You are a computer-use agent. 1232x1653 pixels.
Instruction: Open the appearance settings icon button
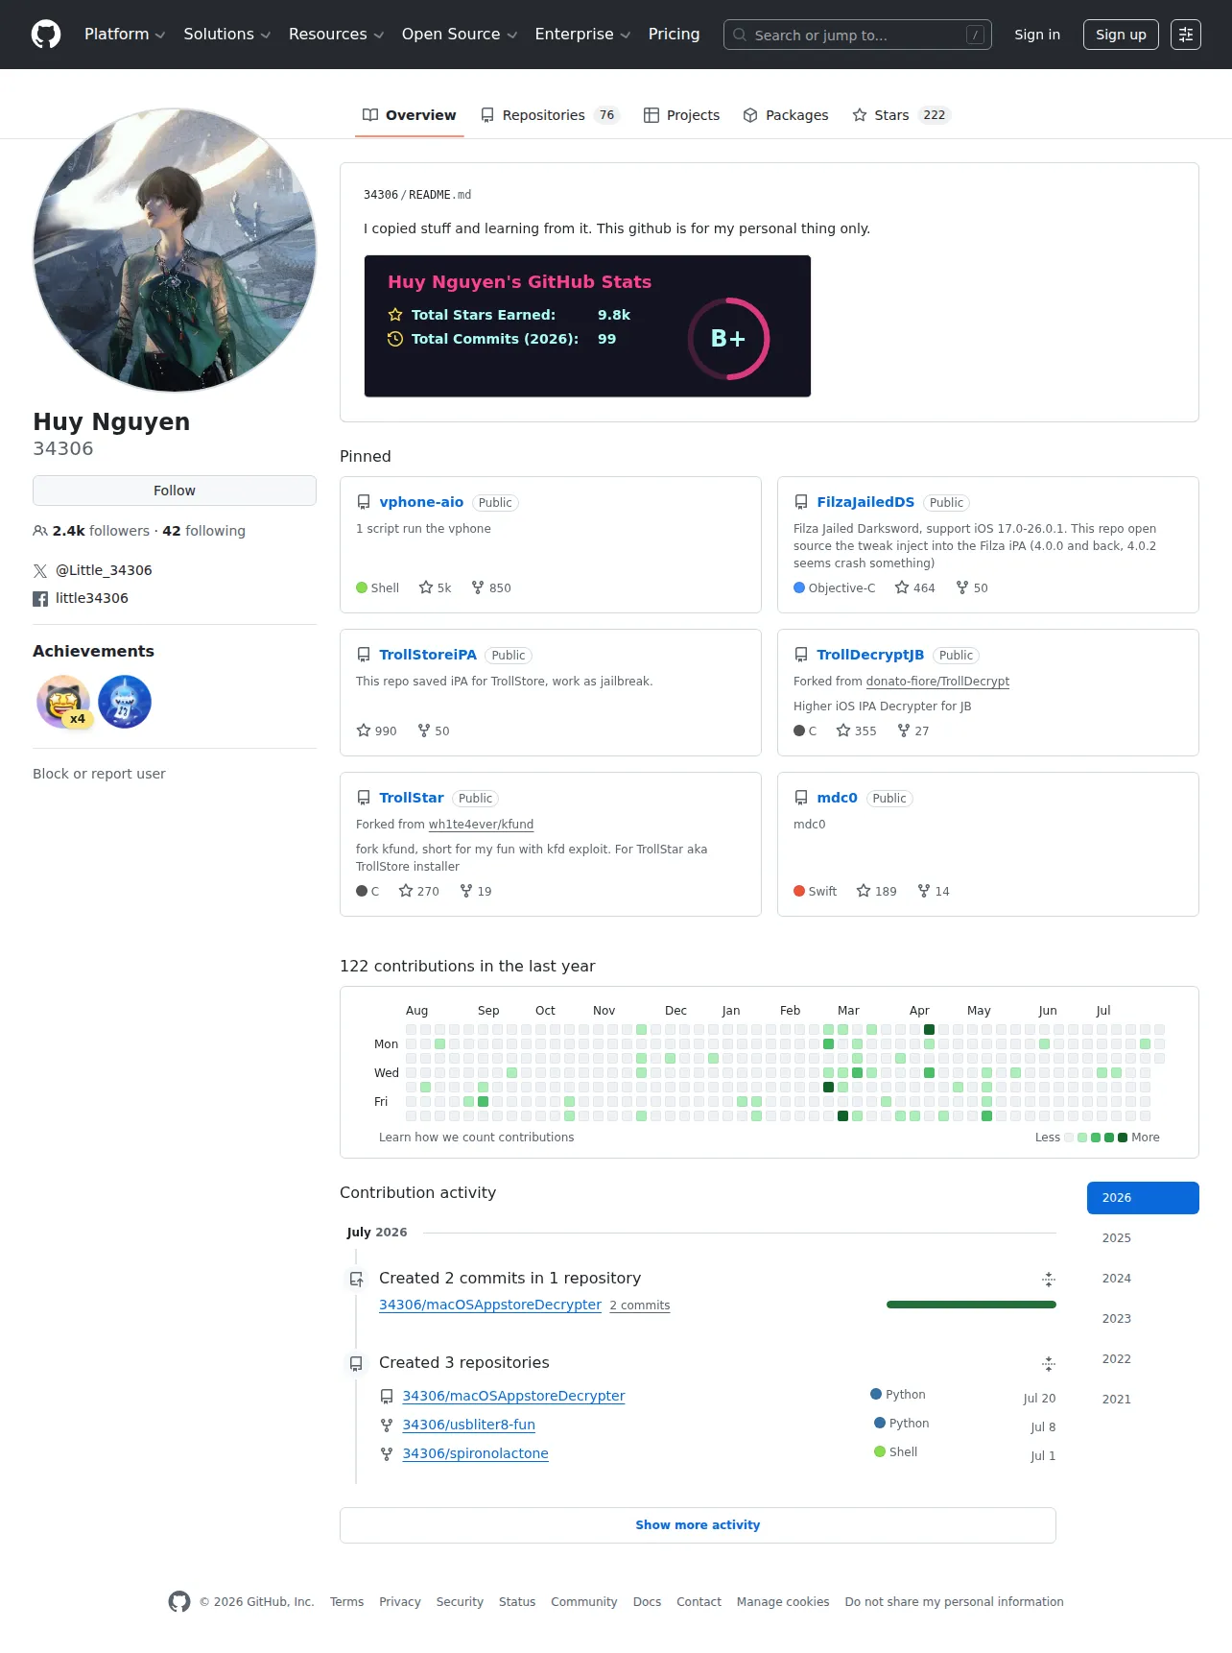pos(1186,35)
